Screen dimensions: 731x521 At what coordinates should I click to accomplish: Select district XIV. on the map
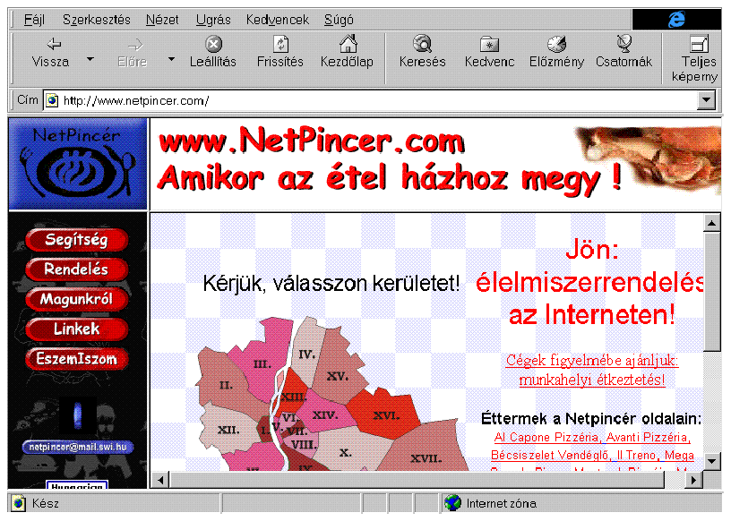pyautogui.click(x=325, y=414)
